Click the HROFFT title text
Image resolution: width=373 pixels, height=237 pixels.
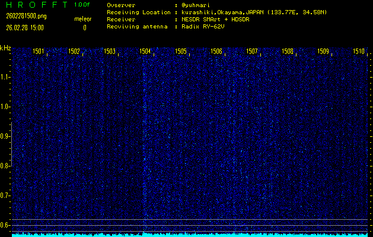tap(34, 5)
